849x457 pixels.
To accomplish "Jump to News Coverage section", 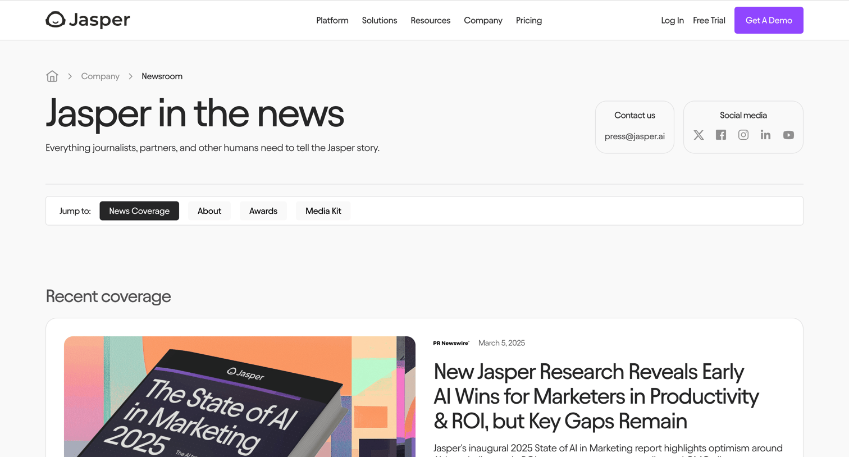I will (139, 211).
